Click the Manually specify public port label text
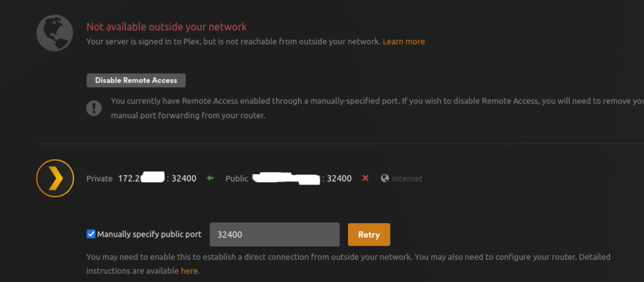 149,234
